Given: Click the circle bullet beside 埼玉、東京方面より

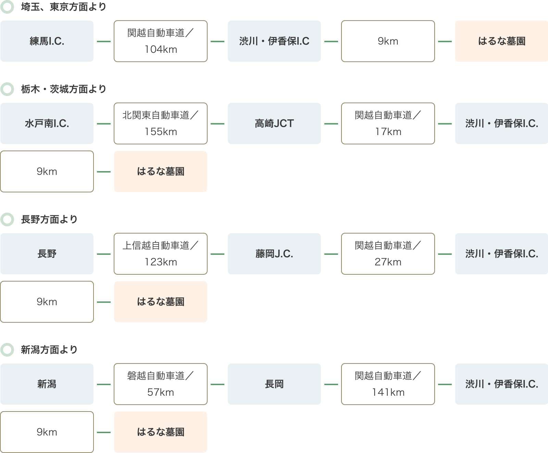Looking at the screenshot, I should tap(7, 7).
